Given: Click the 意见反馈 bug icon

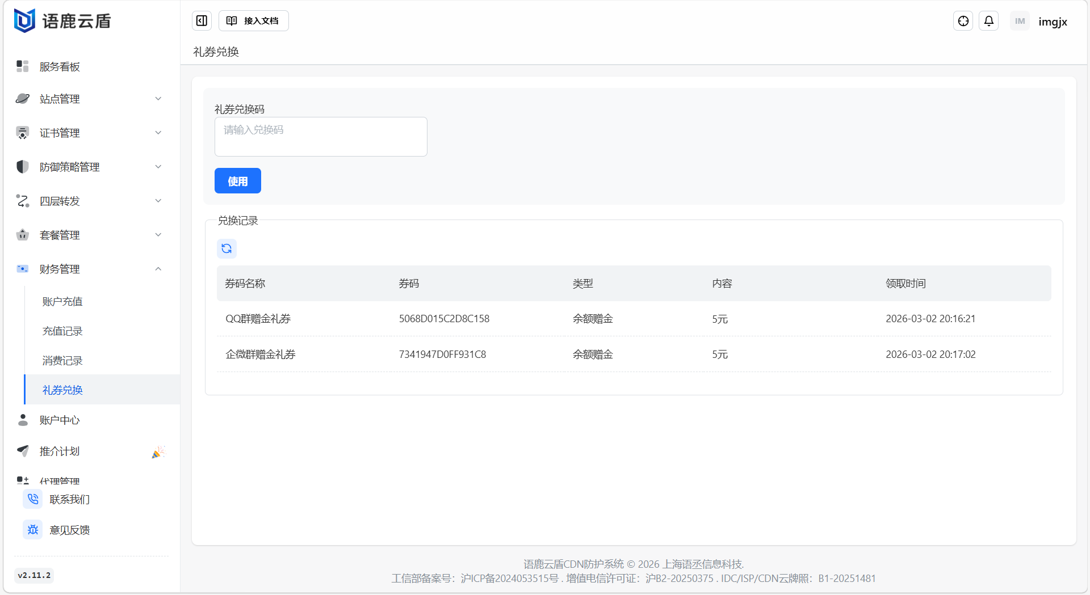Looking at the screenshot, I should tap(33, 530).
